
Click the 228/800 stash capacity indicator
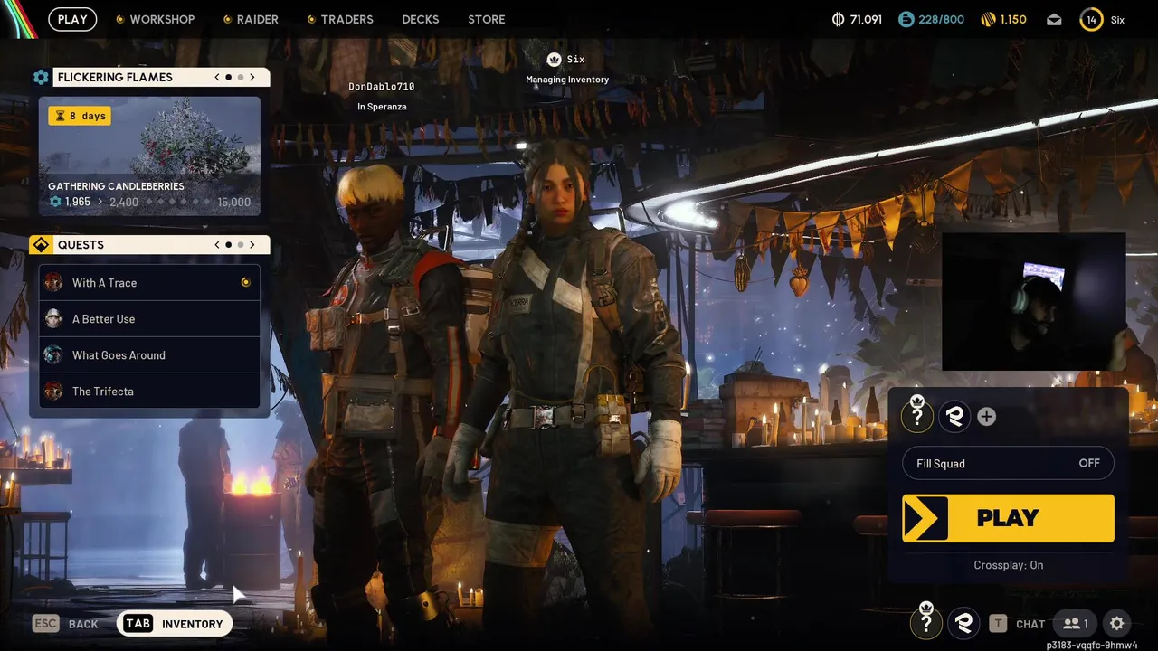click(931, 19)
